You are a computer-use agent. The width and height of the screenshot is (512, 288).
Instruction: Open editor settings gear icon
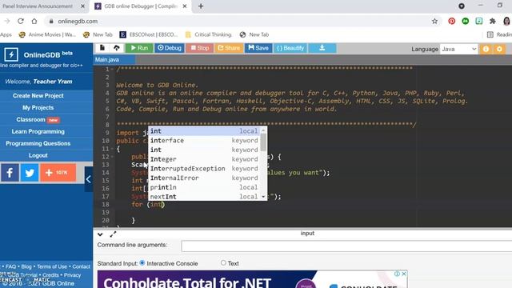point(499,49)
